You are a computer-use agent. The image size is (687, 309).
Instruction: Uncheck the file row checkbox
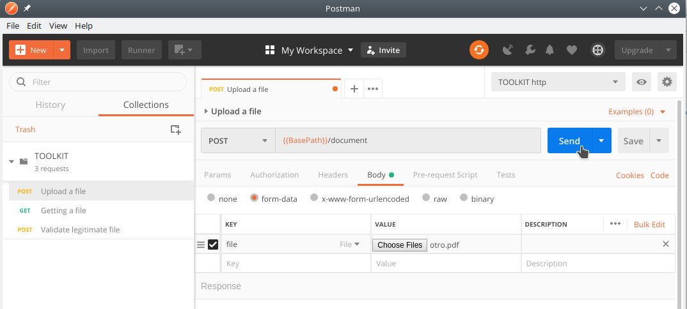[213, 245]
